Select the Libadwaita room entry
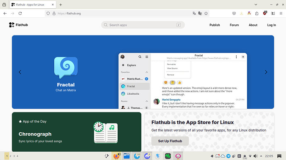 coord(135,94)
